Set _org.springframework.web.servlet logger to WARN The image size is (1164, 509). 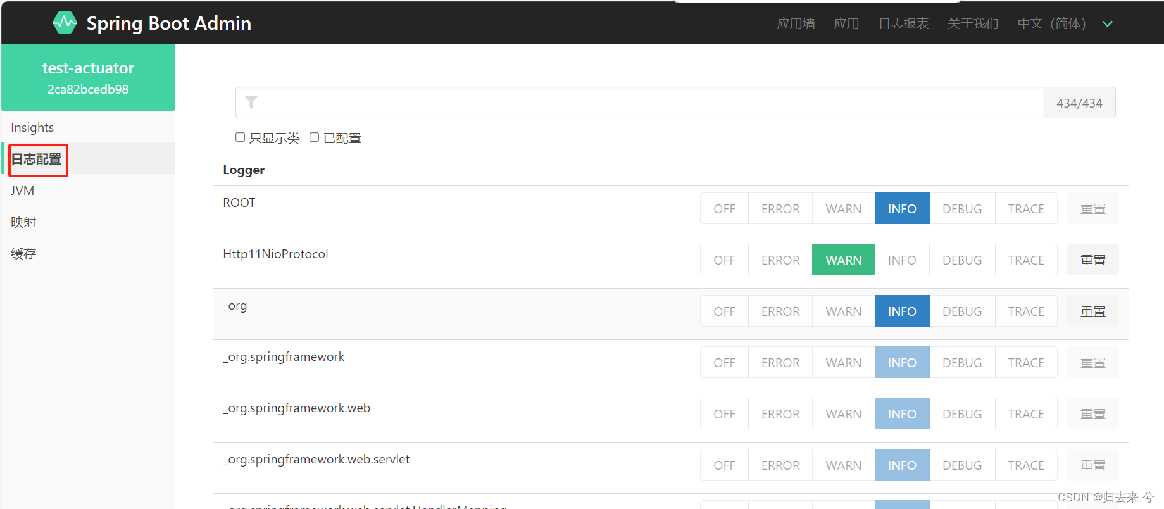click(844, 465)
